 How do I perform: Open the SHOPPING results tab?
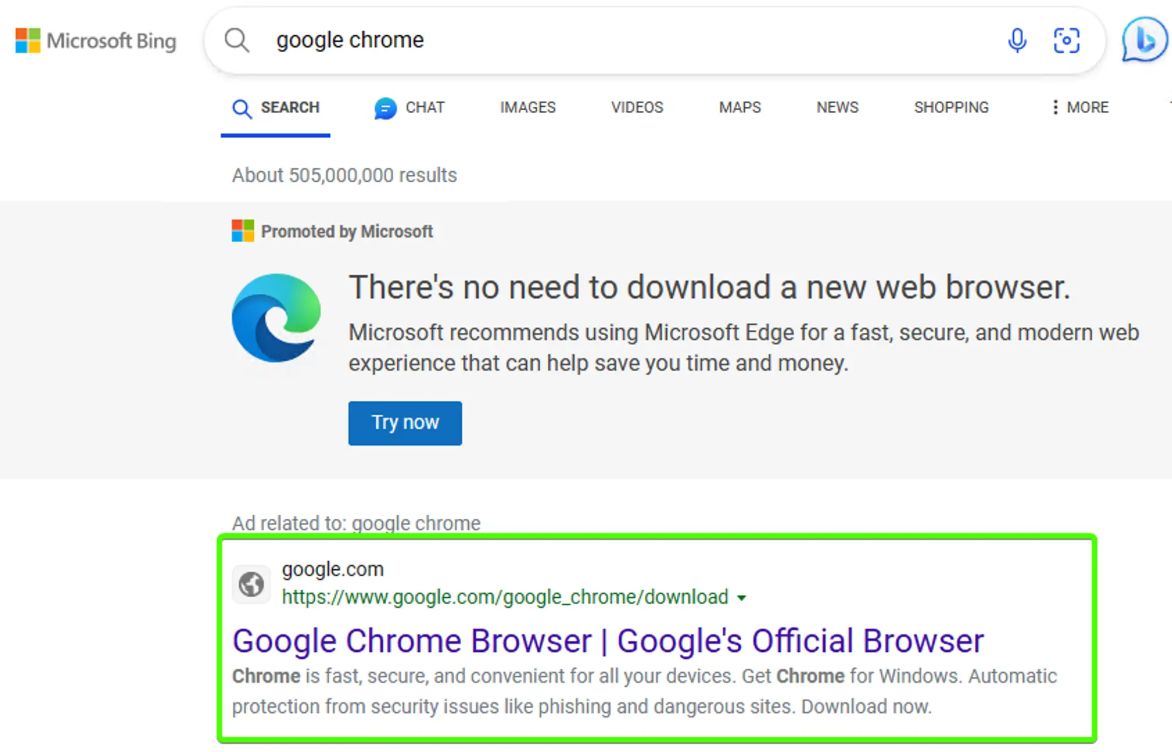point(951,108)
